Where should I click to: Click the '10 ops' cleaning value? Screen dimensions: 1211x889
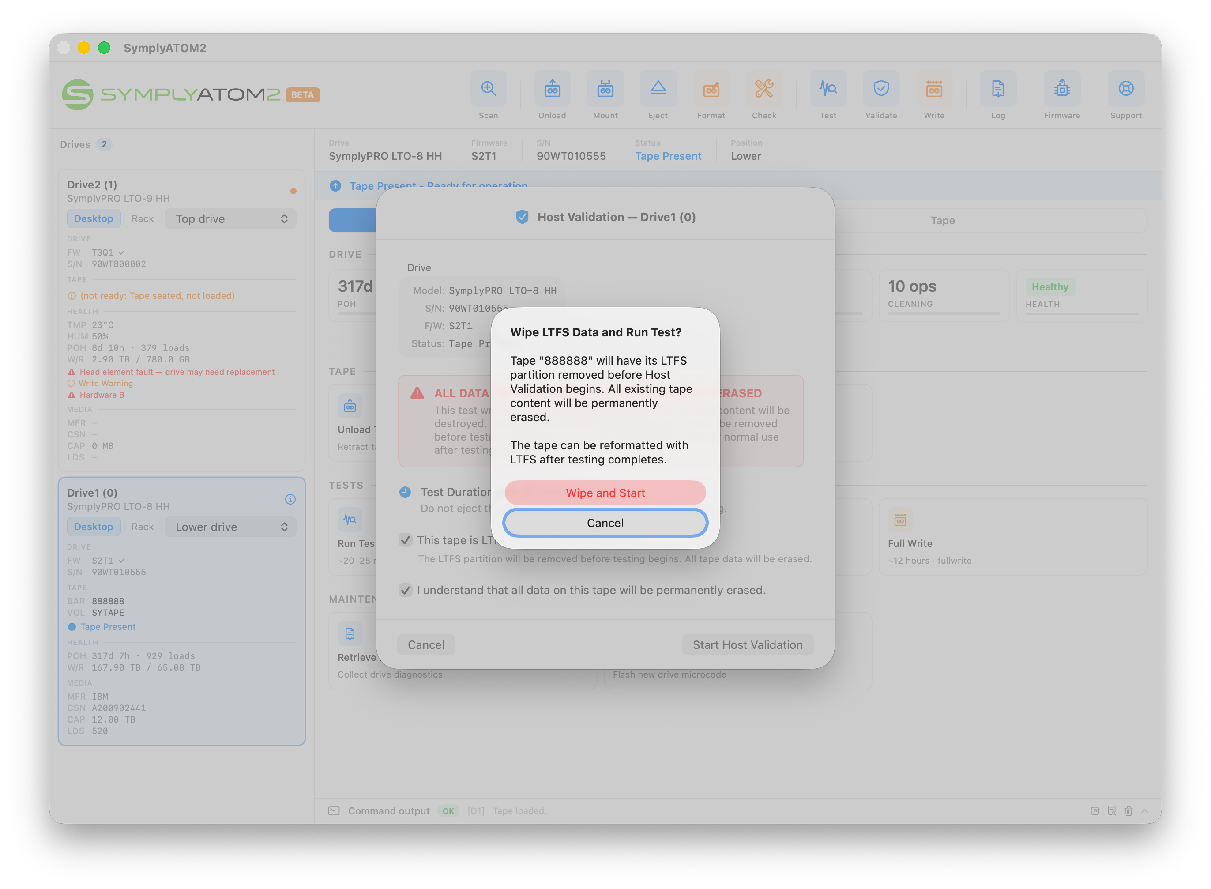coord(911,286)
